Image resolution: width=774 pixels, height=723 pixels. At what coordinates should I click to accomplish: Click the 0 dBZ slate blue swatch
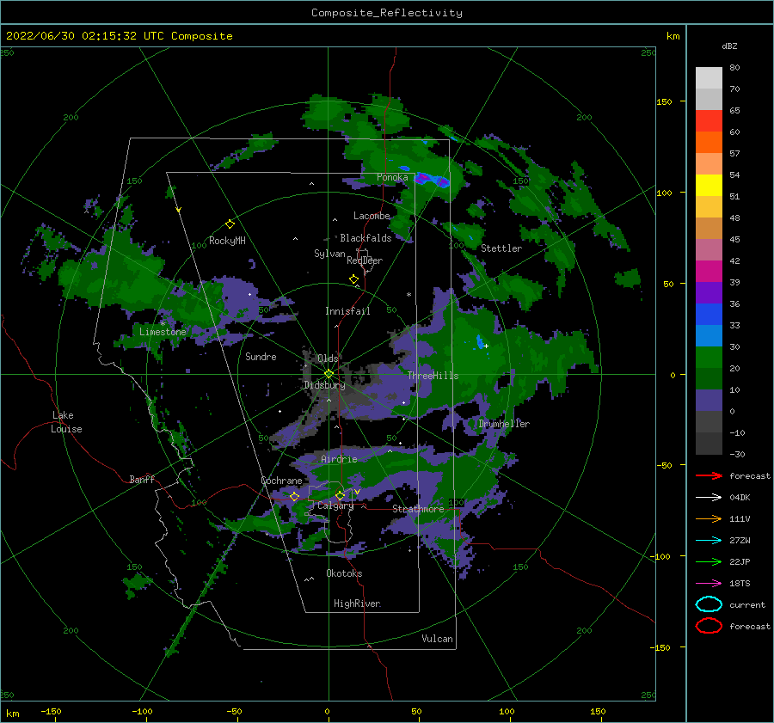[x=709, y=401]
